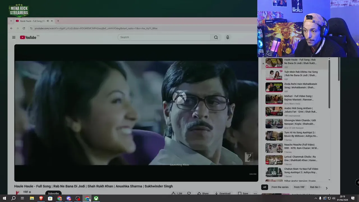Go back with the browser back arrow
359x202 pixels.
click(x=11, y=28)
